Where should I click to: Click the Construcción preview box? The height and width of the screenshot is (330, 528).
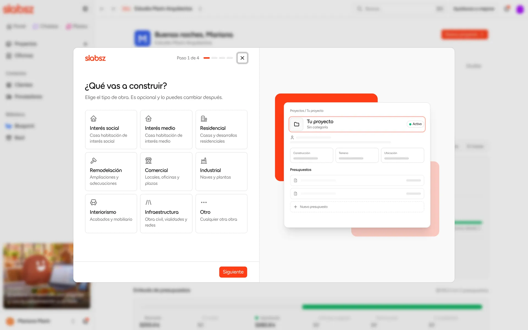[312, 155]
